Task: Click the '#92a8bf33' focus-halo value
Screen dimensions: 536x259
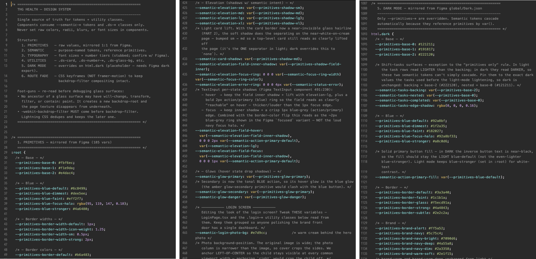Action: (x=447, y=136)
